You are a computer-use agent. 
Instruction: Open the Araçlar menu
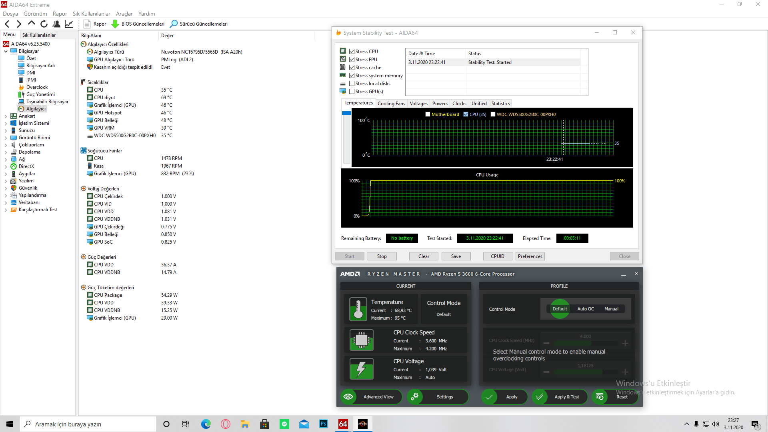(x=124, y=14)
